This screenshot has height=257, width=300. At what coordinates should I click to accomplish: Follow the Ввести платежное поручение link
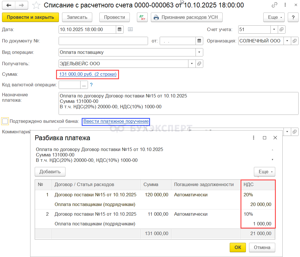pos(116,121)
